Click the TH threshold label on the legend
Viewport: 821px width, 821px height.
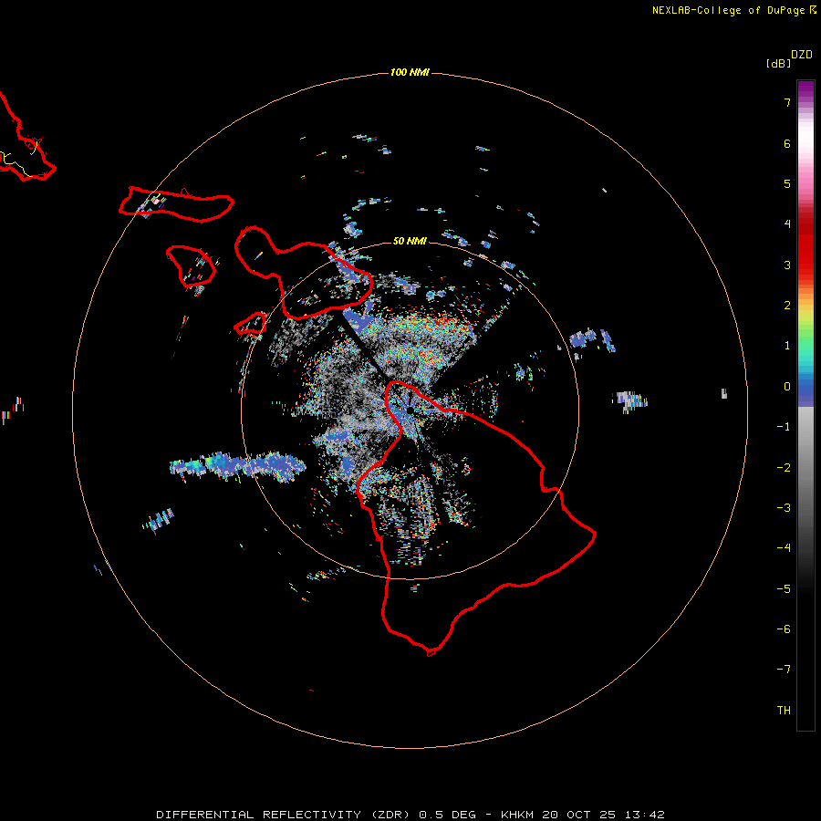click(x=784, y=711)
